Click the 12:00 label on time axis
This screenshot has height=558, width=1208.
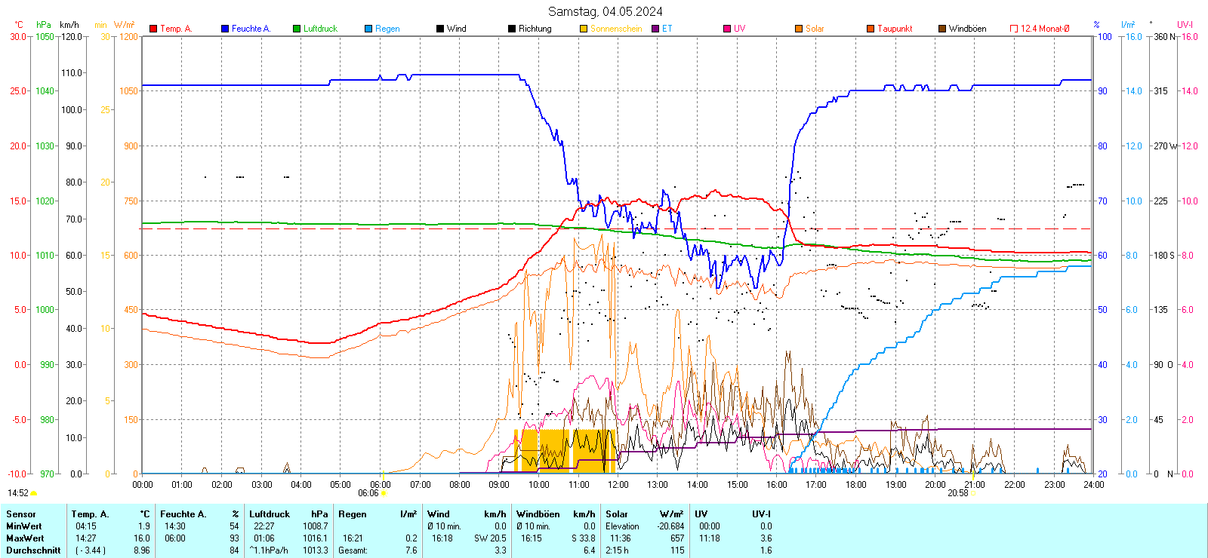618,485
